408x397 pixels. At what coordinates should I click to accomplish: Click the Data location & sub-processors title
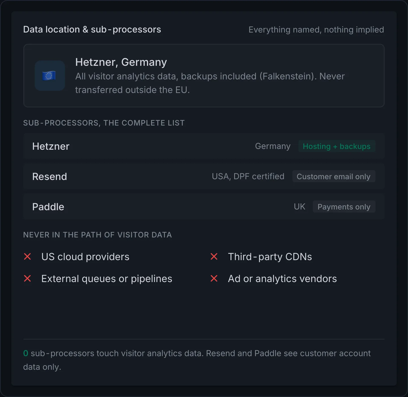pos(92,29)
